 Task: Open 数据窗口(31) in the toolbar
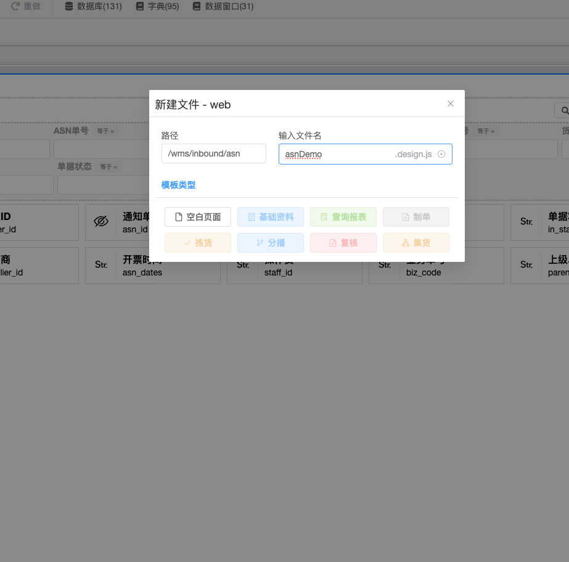[x=223, y=6]
